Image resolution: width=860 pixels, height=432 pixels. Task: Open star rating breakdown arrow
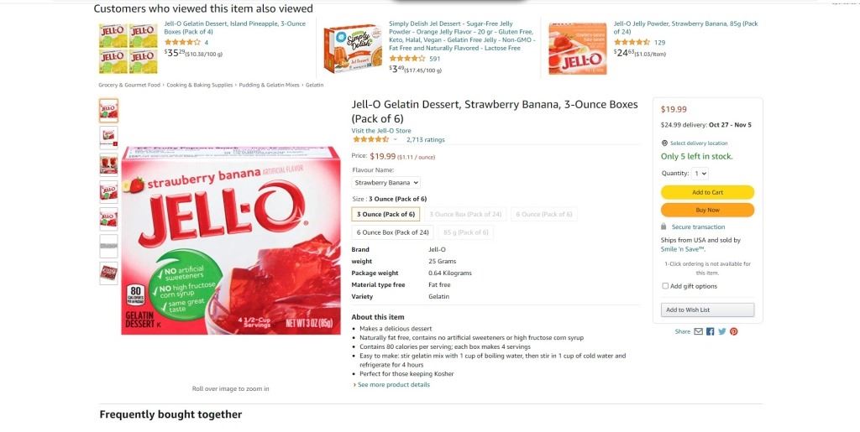[396, 140]
